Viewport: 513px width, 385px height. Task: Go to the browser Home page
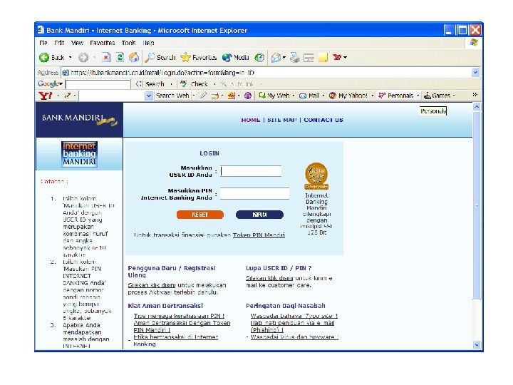click(x=133, y=58)
